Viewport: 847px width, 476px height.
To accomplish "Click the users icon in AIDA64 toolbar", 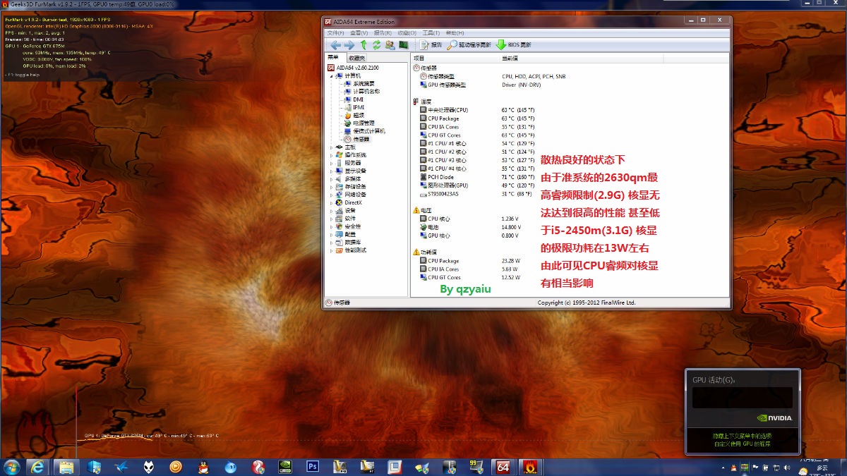I will pyautogui.click(x=390, y=44).
